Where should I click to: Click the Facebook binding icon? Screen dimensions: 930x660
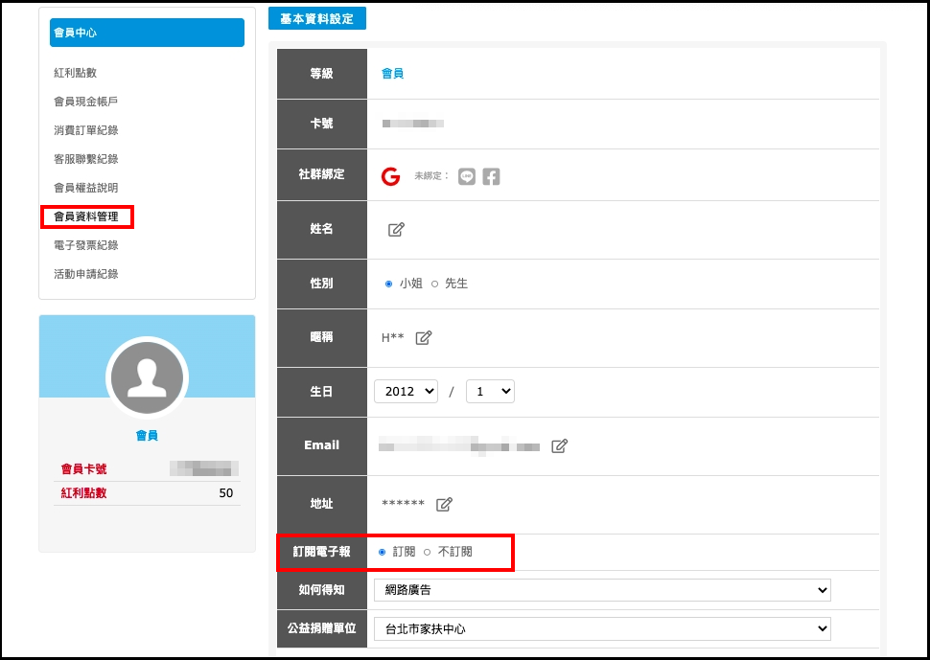[x=491, y=176]
